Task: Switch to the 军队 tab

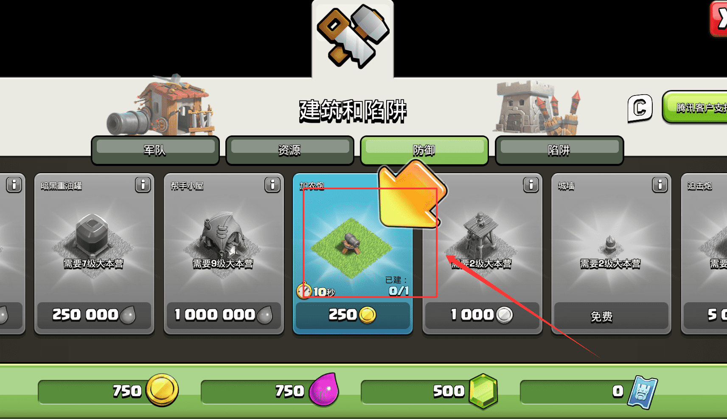Action: point(155,150)
